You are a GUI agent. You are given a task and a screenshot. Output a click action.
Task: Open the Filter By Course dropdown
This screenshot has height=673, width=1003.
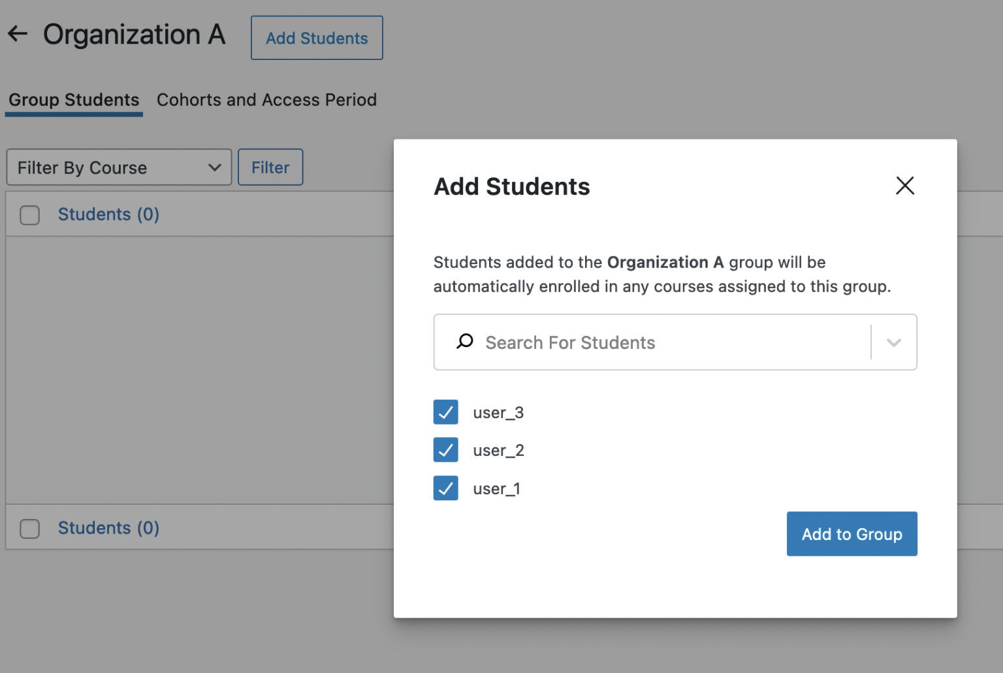click(x=119, y=167)
